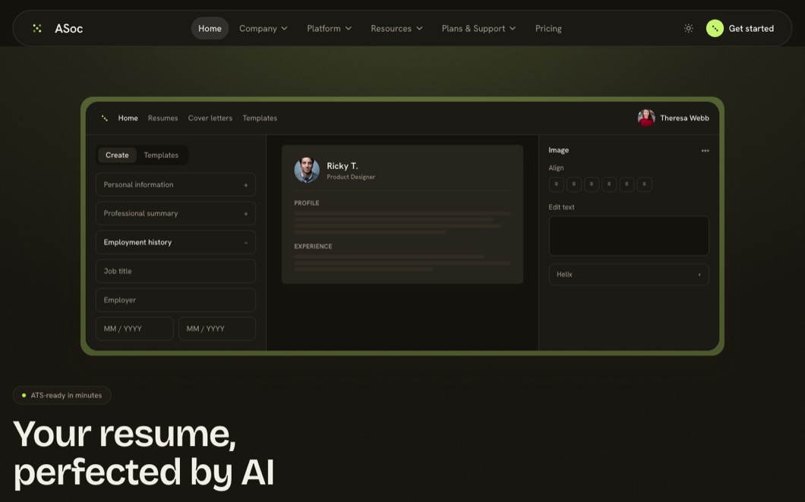Collapse Employment history with minus icon
This screenshot has height=502, width=805.
(245, 243)
